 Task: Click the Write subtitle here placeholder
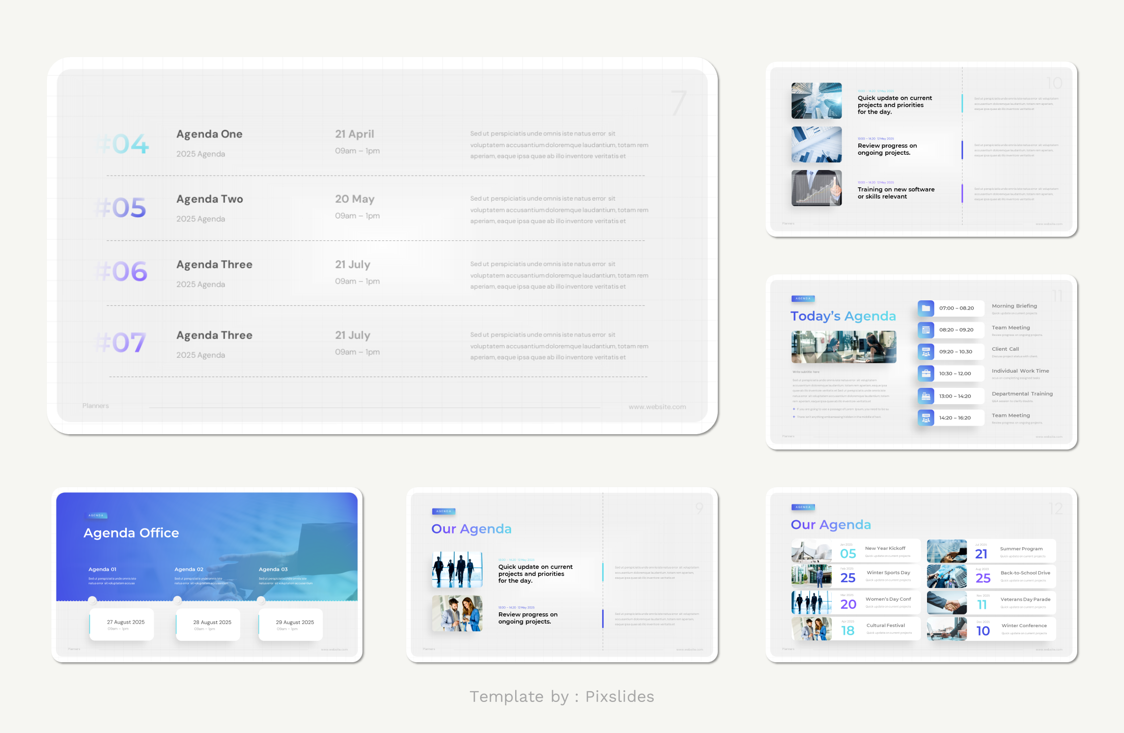(805, 372)
